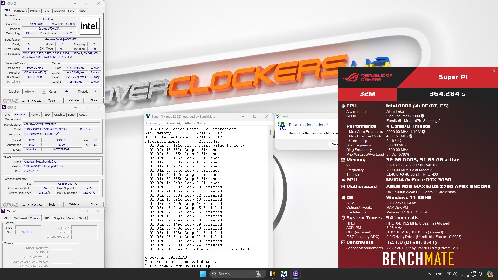Click the System Timers clock icon
498x280 pixels.
click(x=343, y=218)
